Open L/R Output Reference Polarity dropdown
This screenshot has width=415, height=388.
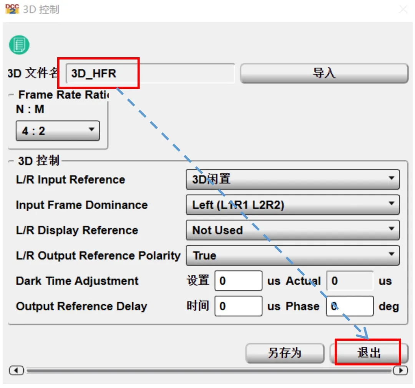click(292, 255)
